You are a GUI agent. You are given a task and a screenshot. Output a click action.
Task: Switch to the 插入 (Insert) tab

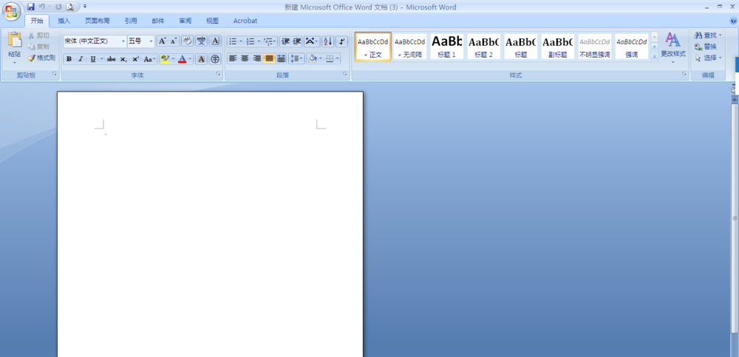(x=64, y=21)
